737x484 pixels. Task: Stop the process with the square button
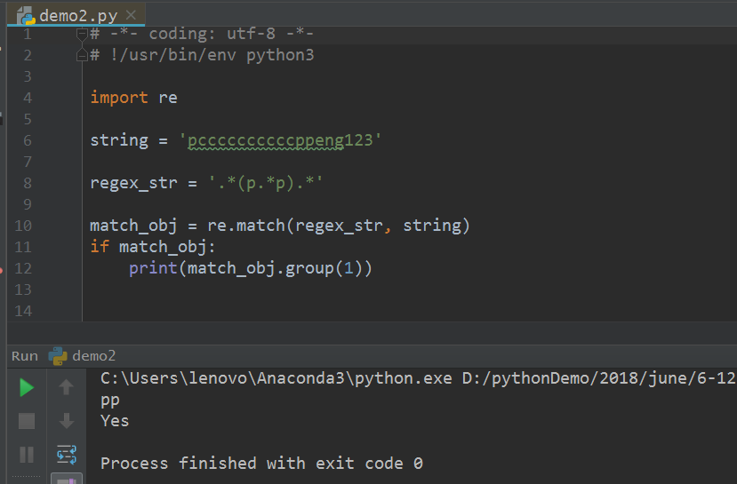point(27,421)
